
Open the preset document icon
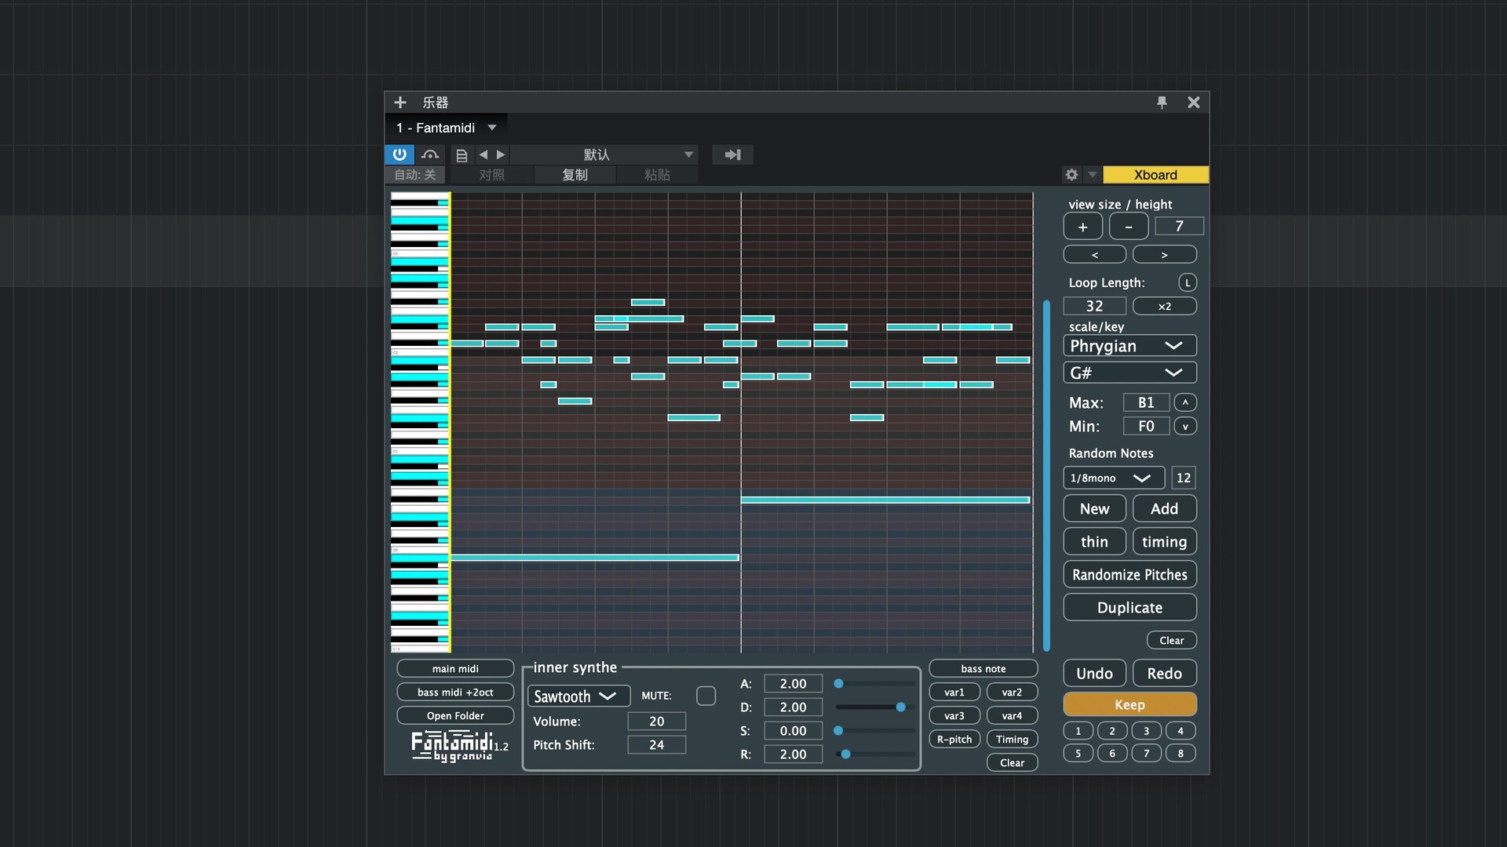tap(462, 155)
